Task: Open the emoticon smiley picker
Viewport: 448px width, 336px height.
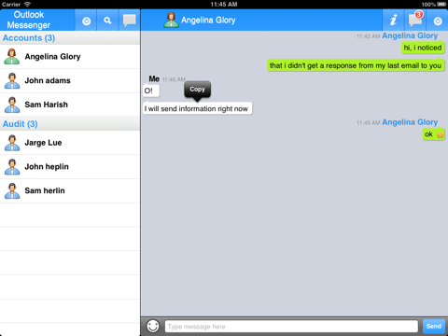Action: (153, 326)
